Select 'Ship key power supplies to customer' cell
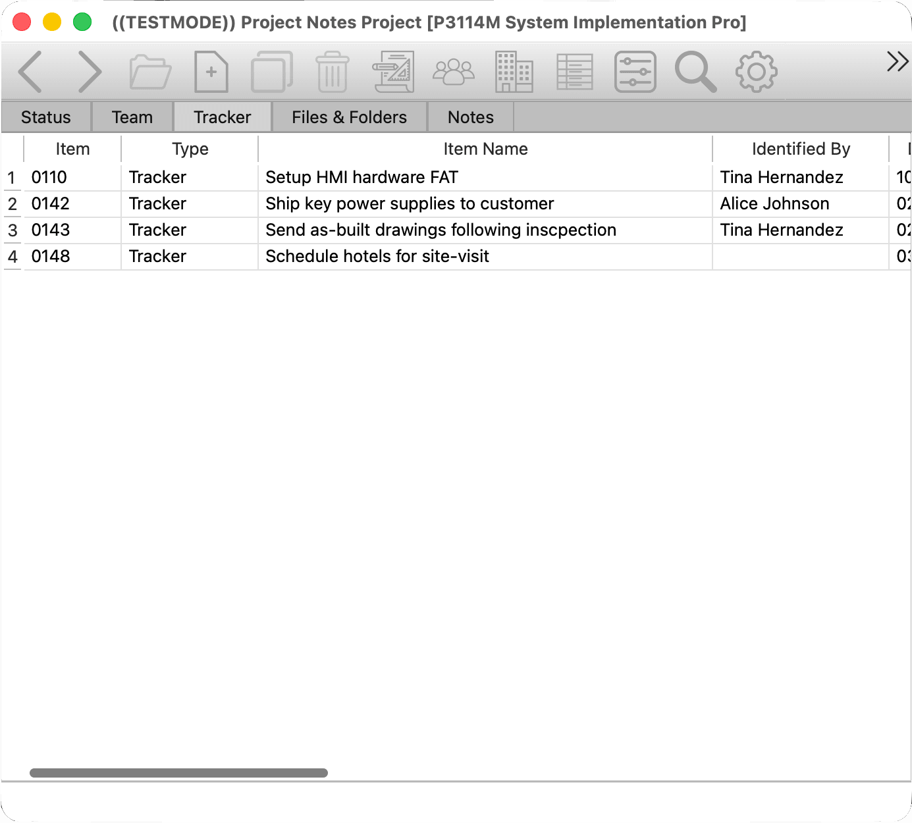 coord(485,204)
